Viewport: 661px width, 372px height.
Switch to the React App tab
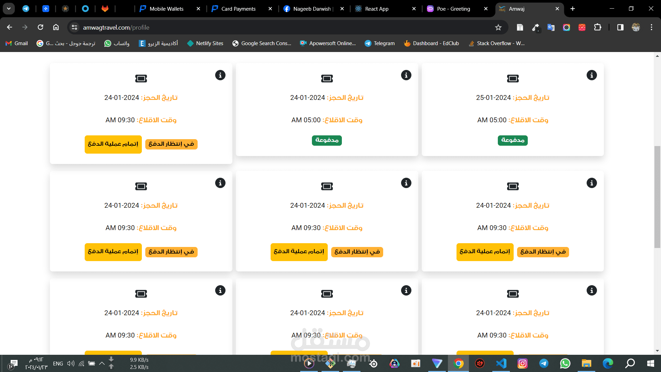coord(377,9)
